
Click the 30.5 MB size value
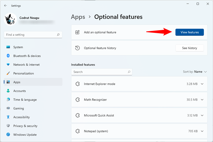coord(192,100)
